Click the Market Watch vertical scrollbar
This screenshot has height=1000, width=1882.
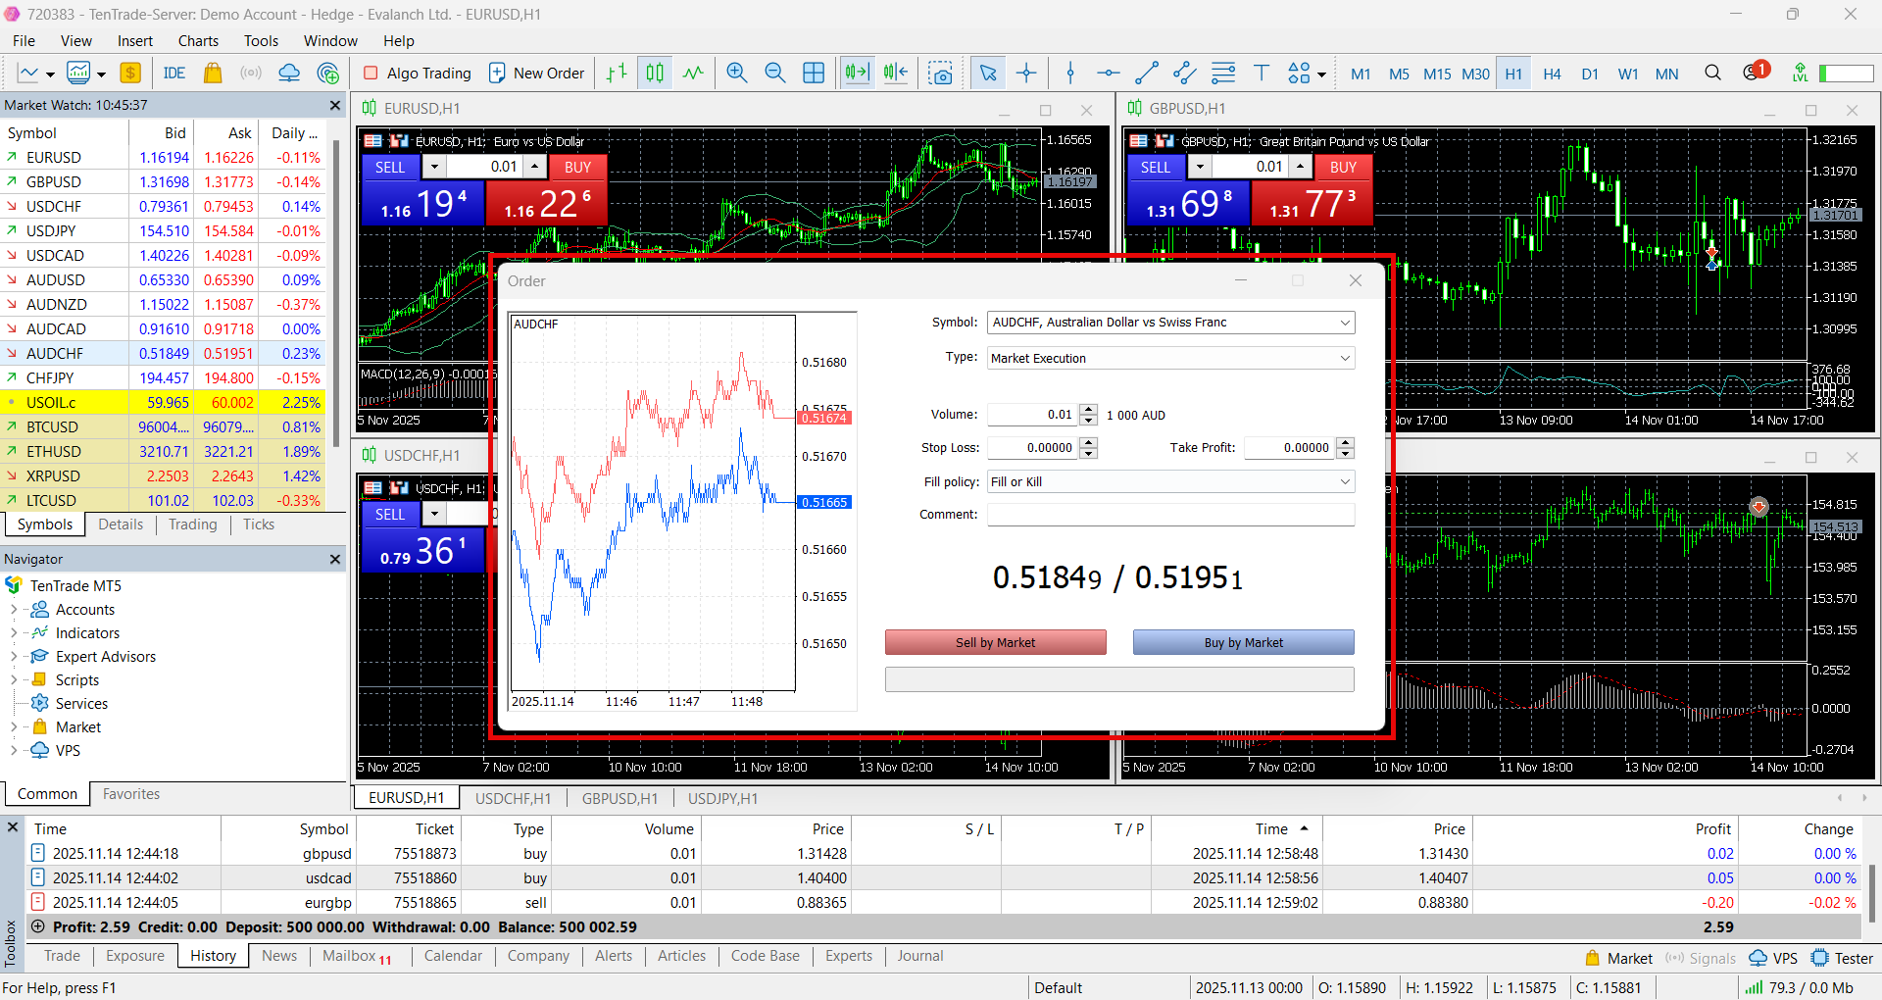tap(336, 294)
